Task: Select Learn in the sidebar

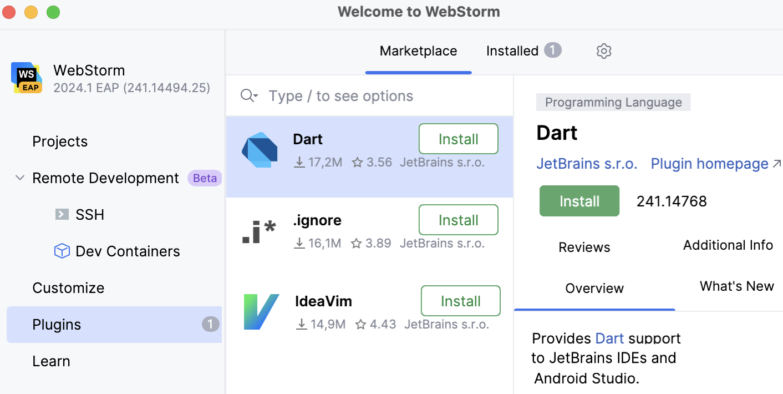Action: (x=51, y=361)
